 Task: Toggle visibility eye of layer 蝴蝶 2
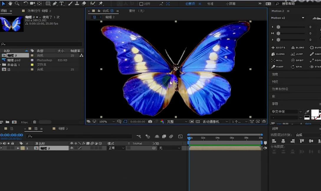click(x=1, y=148)
